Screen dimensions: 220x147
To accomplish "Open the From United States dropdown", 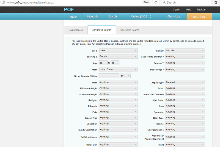I will coord(118,69).
